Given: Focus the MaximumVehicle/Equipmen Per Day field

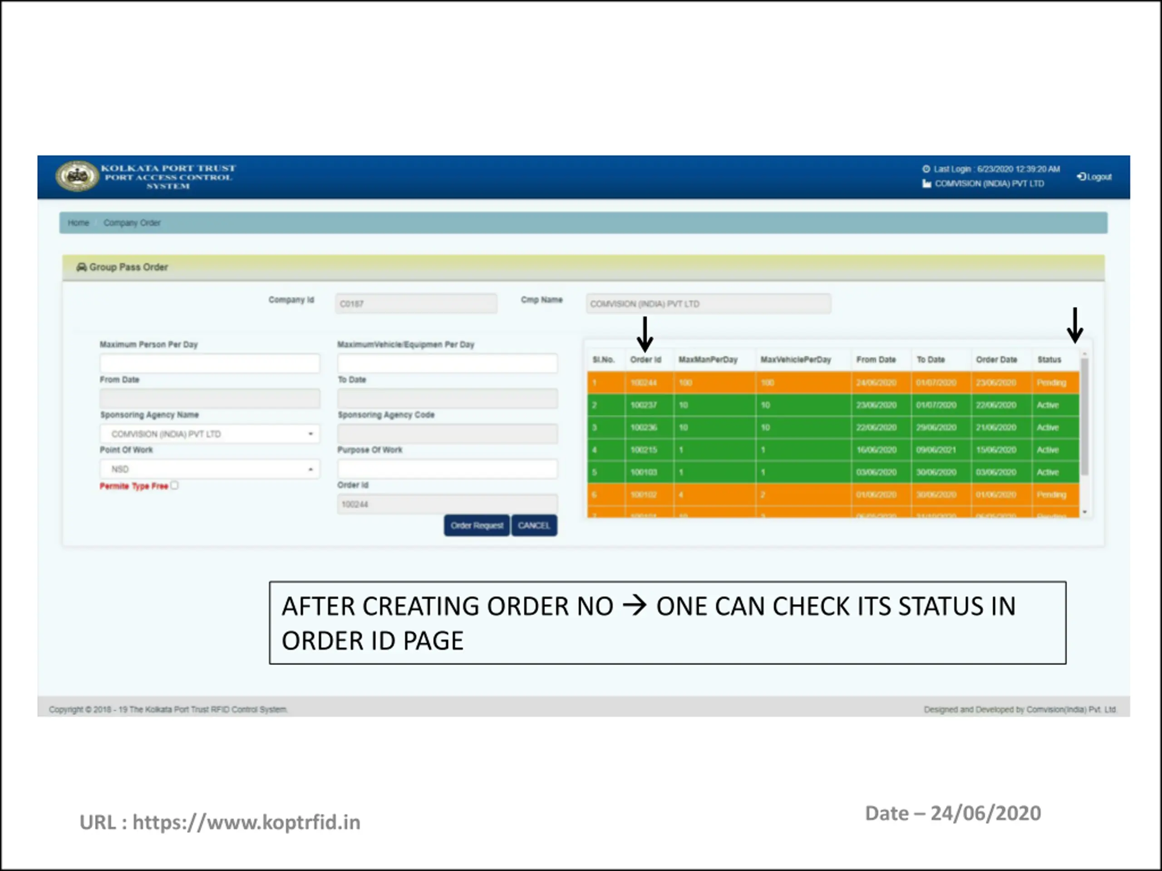Looking at the screenshot, I should coord(447,363).
